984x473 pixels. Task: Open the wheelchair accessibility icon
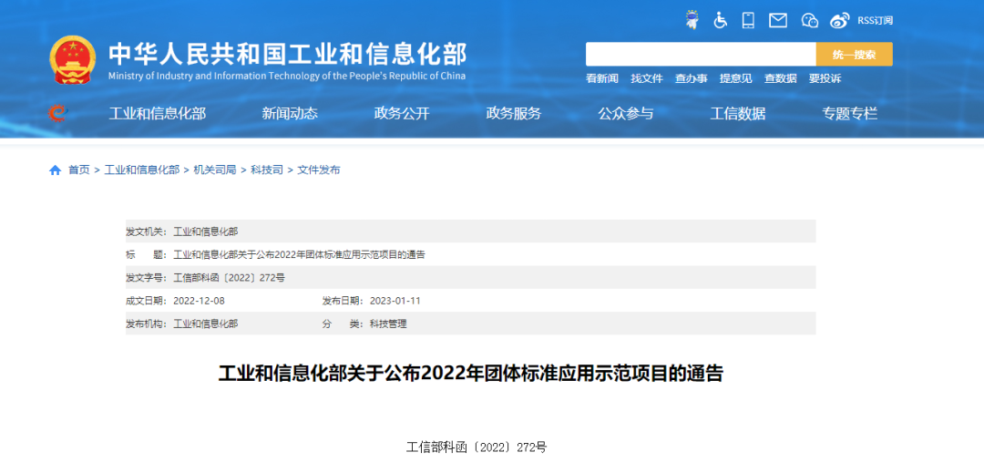(x=720, y=20)
